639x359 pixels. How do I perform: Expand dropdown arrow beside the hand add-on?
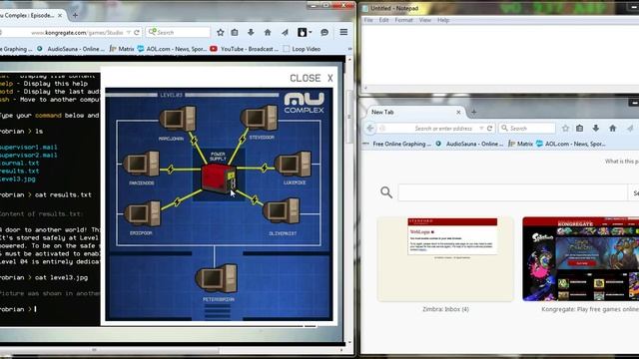311,32
